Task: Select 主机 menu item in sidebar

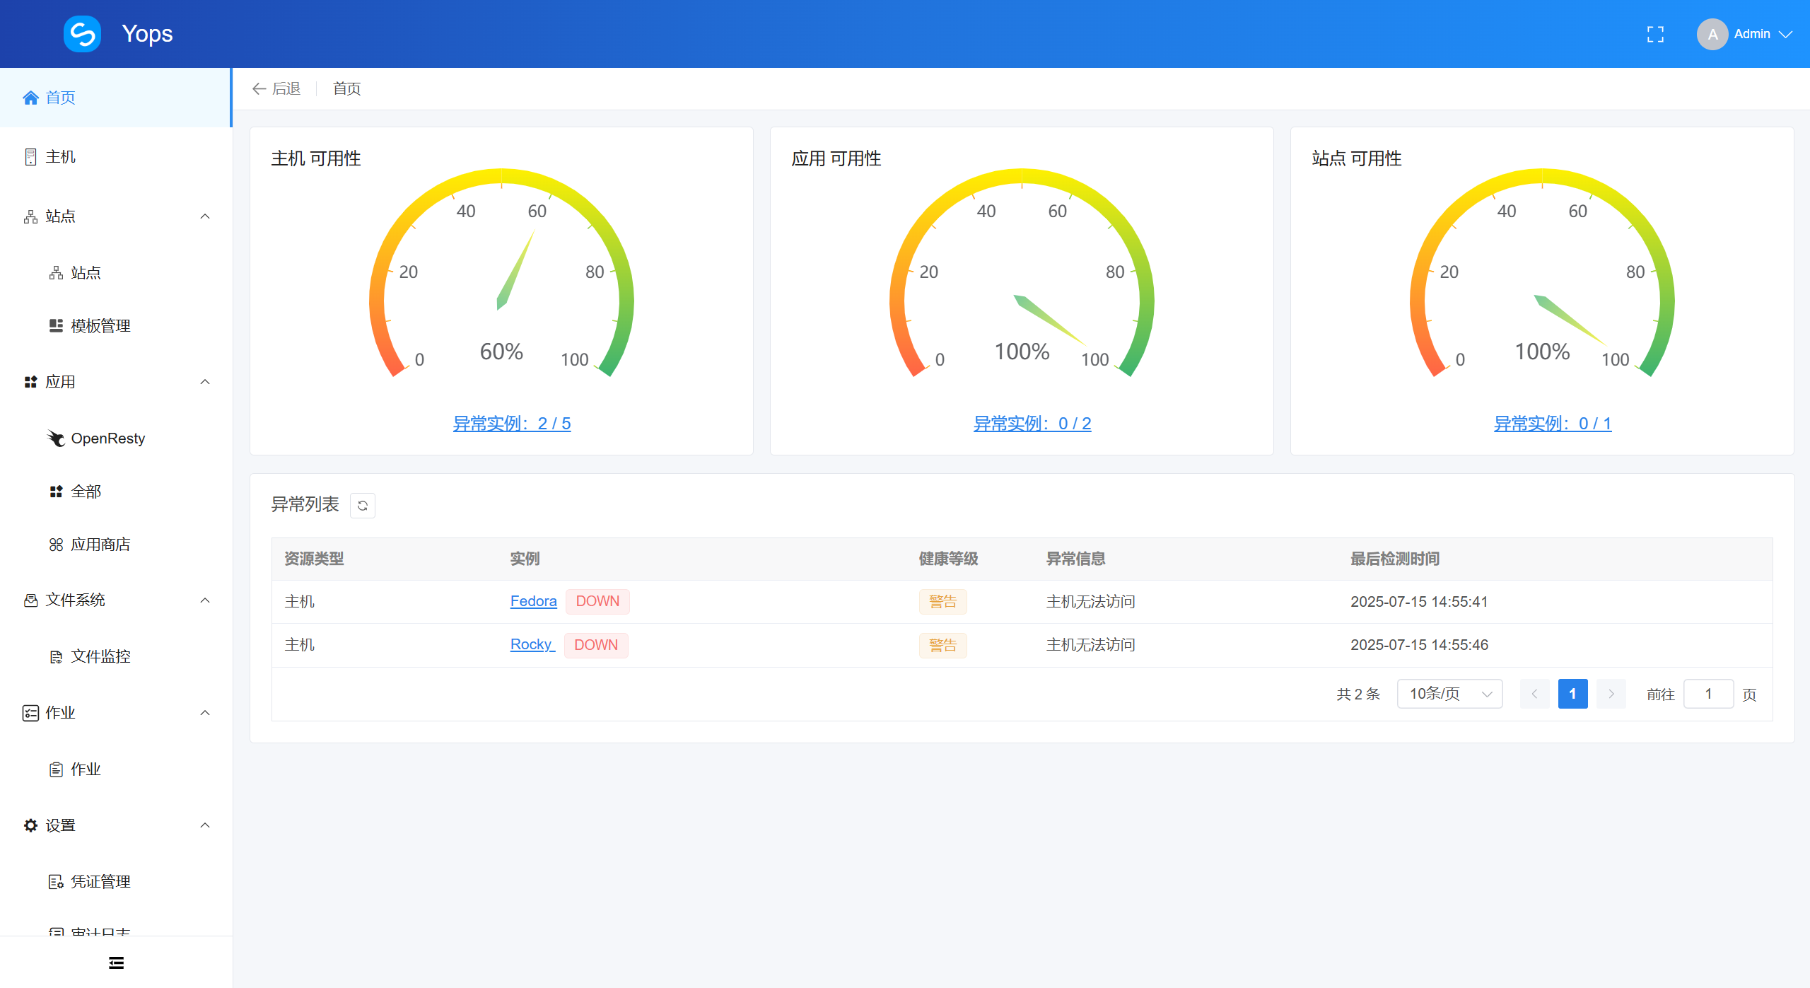Action: point(60,157)
